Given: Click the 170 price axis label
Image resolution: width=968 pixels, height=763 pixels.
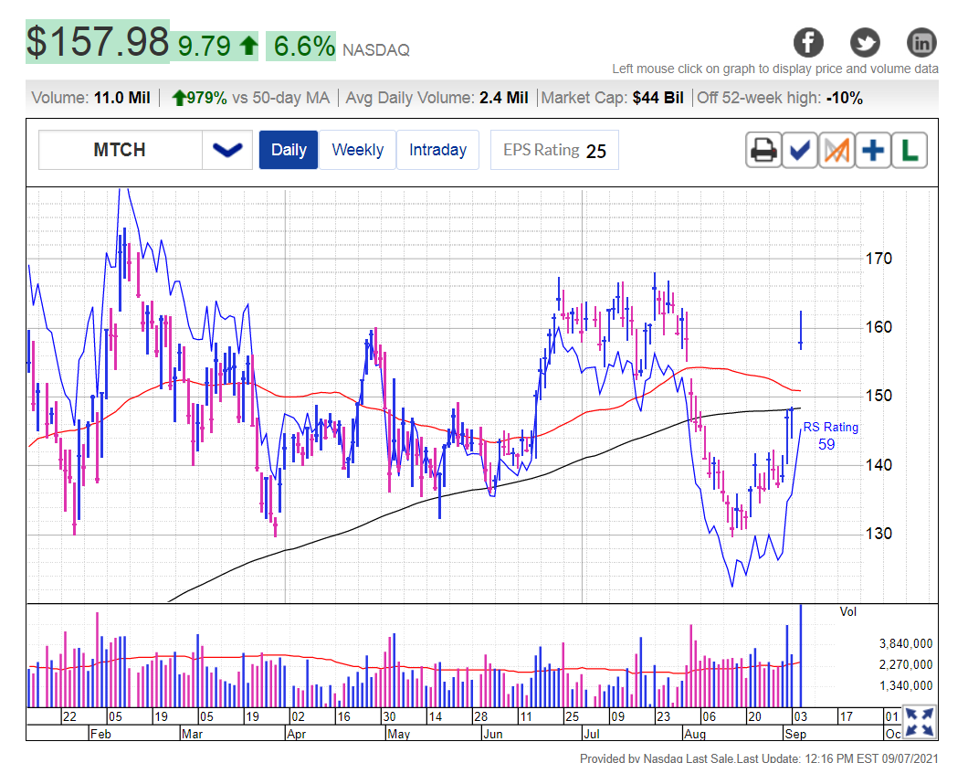Looking at the screenshot, I should tap(879, 259).
